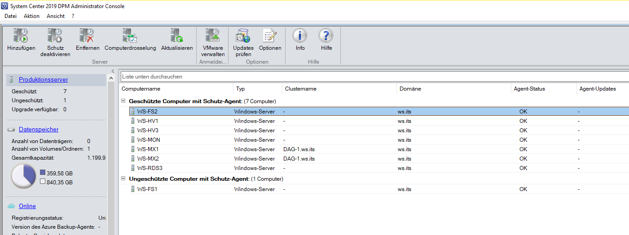Click Windows-Server type in WS-MON row

[x=254, y=139]
